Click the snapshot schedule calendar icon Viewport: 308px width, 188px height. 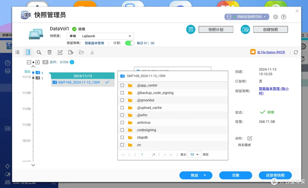pos(191,30)
